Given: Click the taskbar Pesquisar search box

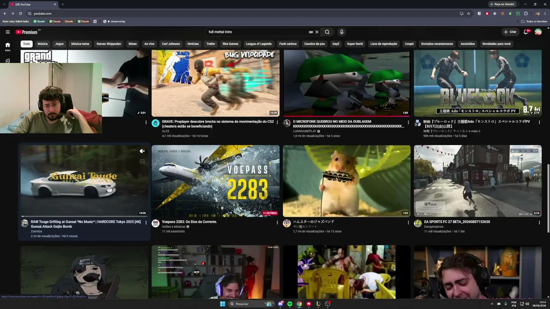Looking at the screenshot, I should point(252,304).
